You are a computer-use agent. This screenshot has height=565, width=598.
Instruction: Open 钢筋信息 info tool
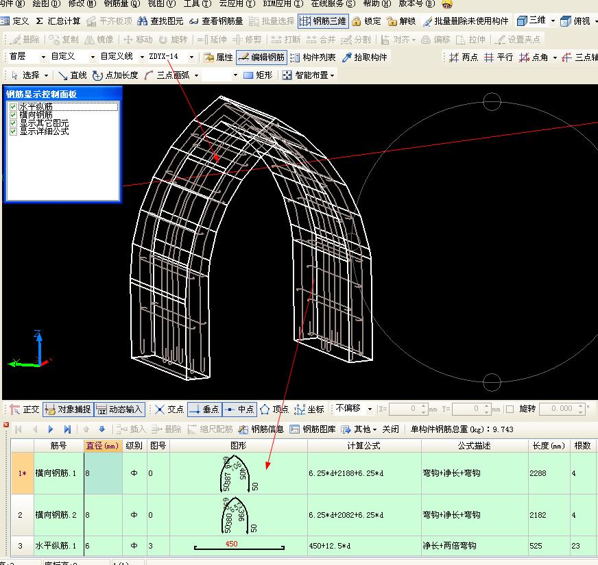point(261,429)
